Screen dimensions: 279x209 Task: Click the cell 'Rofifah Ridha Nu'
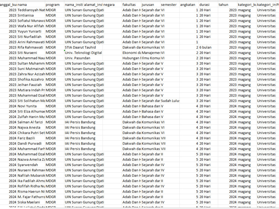[31, 186]
